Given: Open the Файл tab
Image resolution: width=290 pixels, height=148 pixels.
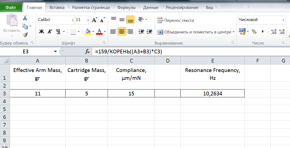Looking at the screenshot, I should [11, 8].
